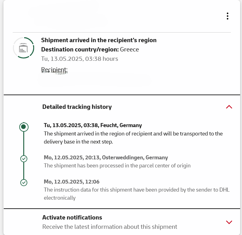This screenshot has width=242, height=235.
Task: Click the Recipient label
Action: coord(54,69)
